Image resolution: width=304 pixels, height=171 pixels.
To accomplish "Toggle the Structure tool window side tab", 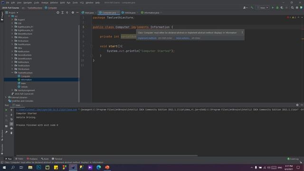I will [2, 135].
